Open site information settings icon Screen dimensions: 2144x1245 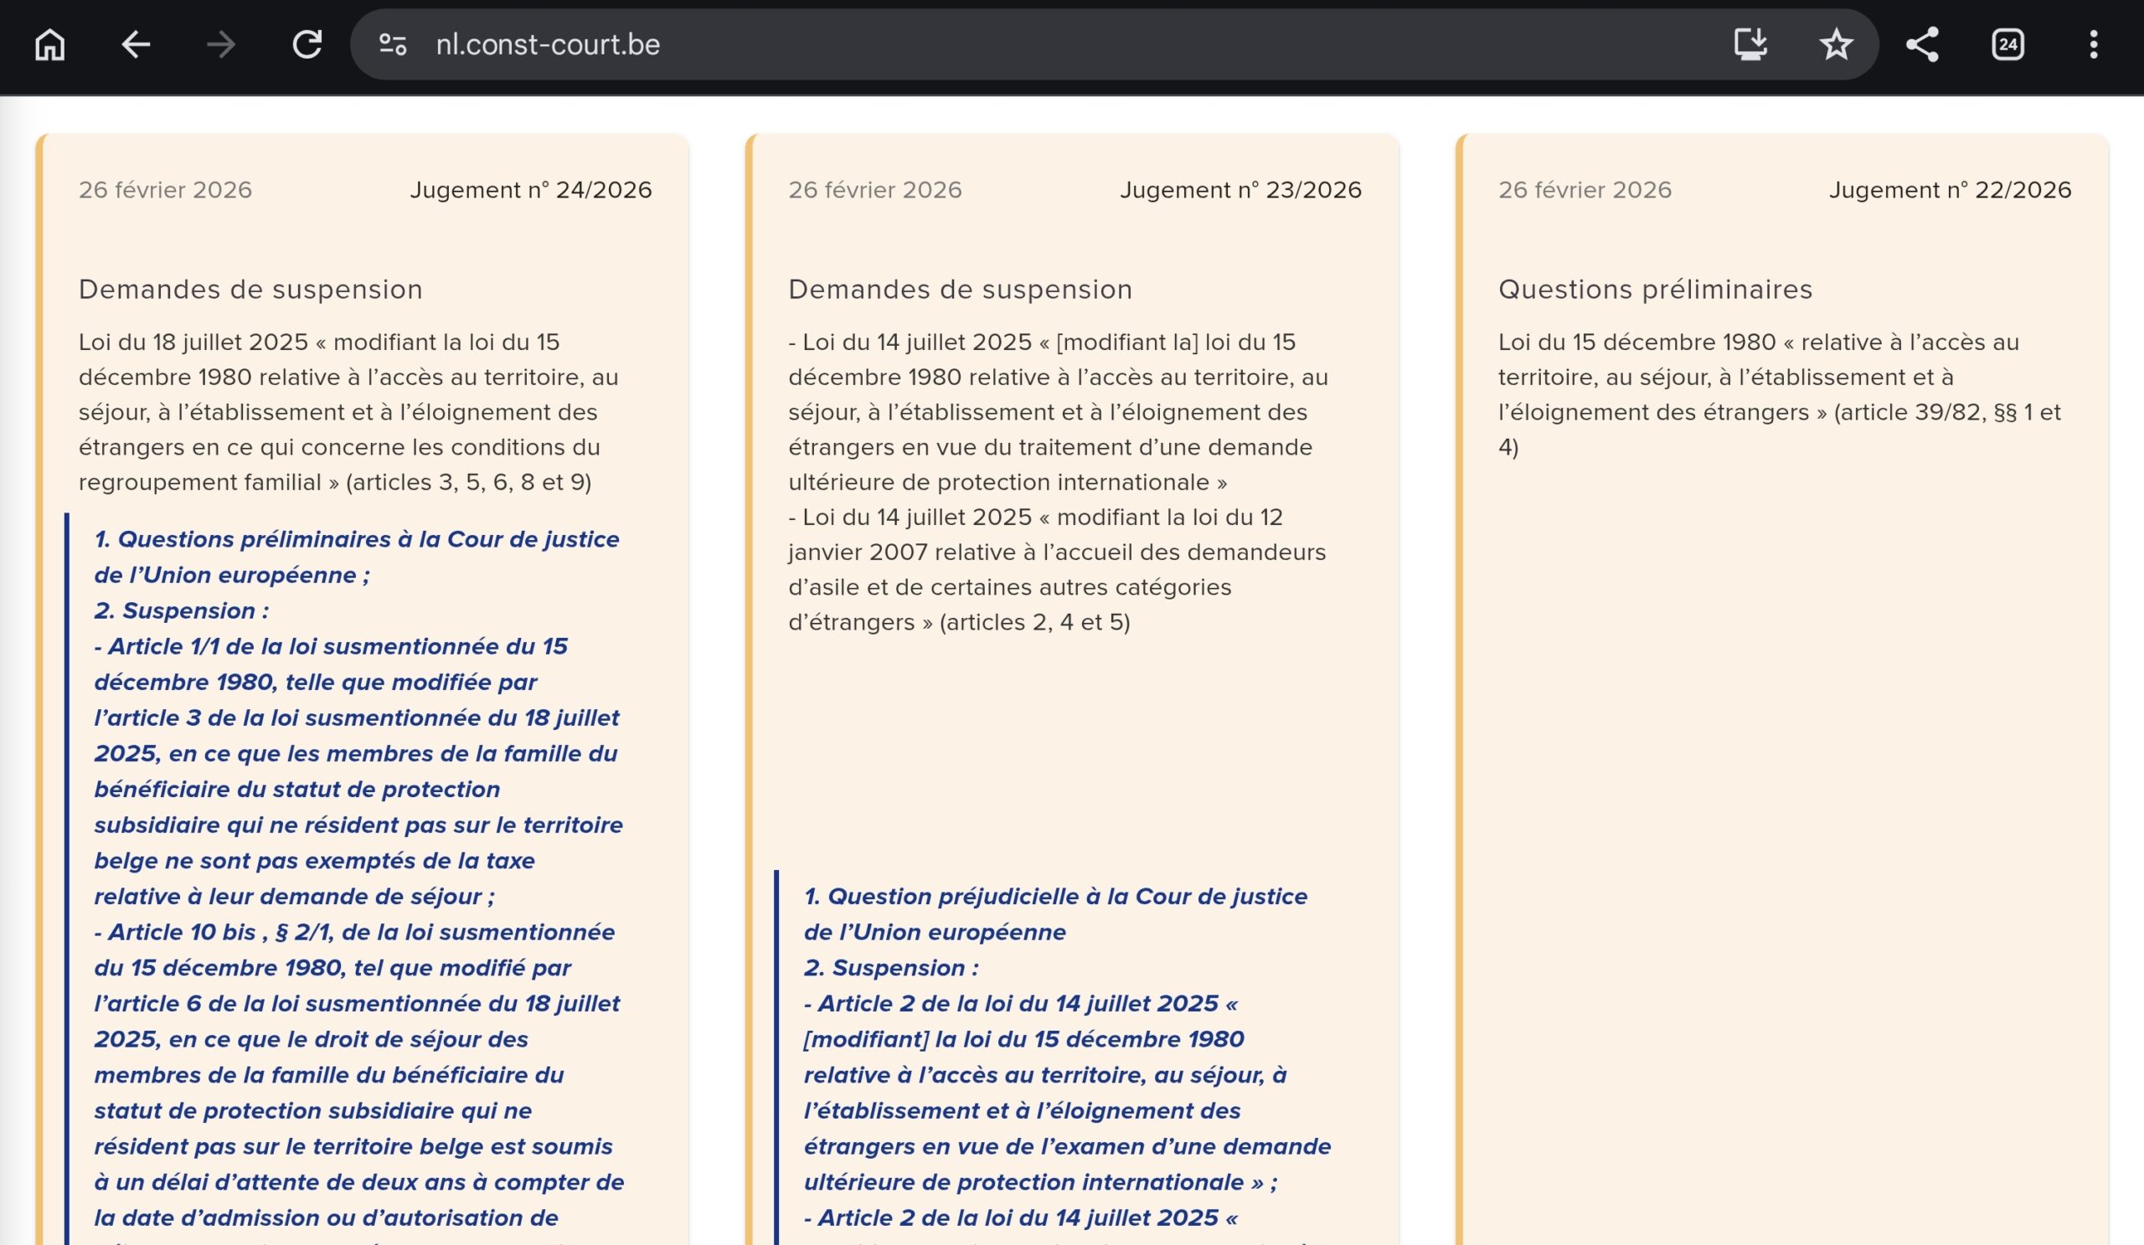point(392,44)
